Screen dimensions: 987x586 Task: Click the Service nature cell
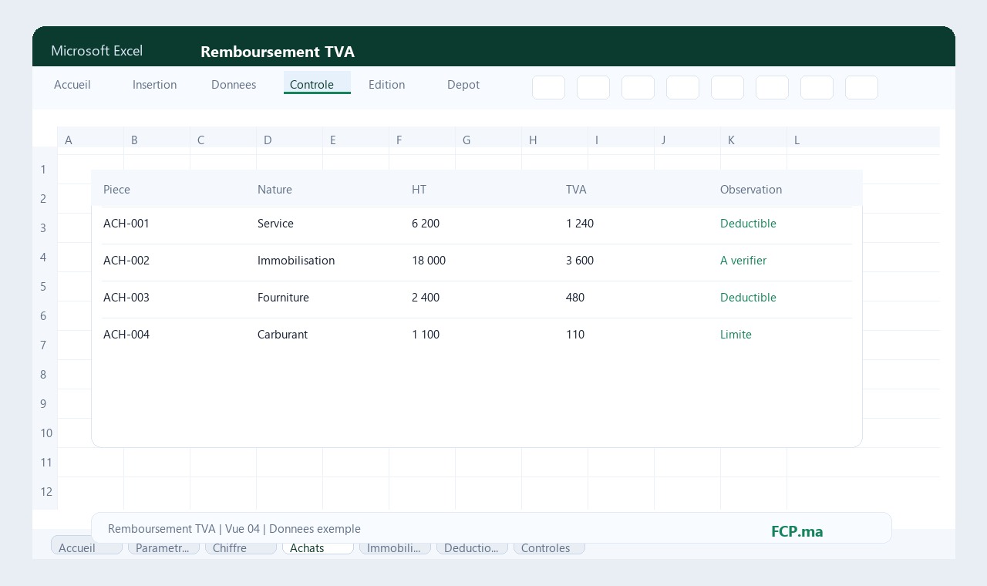(275, 224)
